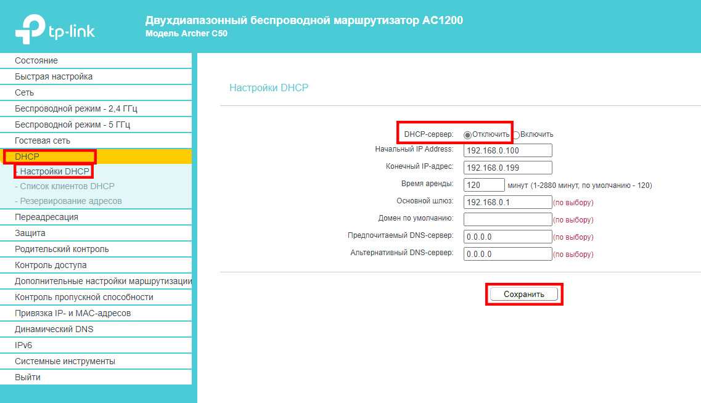
Task: Click the 'Конечный IP-адрес' input field
Action: coord(507,168)
